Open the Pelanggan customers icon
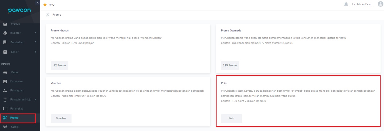This screenshot has height=131, width=384. point(5,91)
